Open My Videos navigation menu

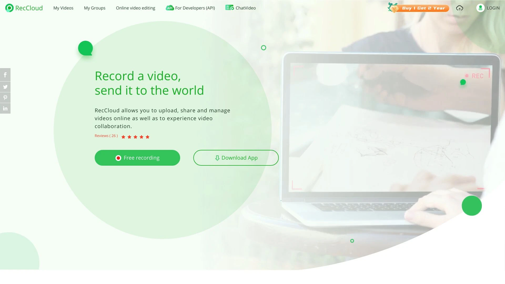63,8
